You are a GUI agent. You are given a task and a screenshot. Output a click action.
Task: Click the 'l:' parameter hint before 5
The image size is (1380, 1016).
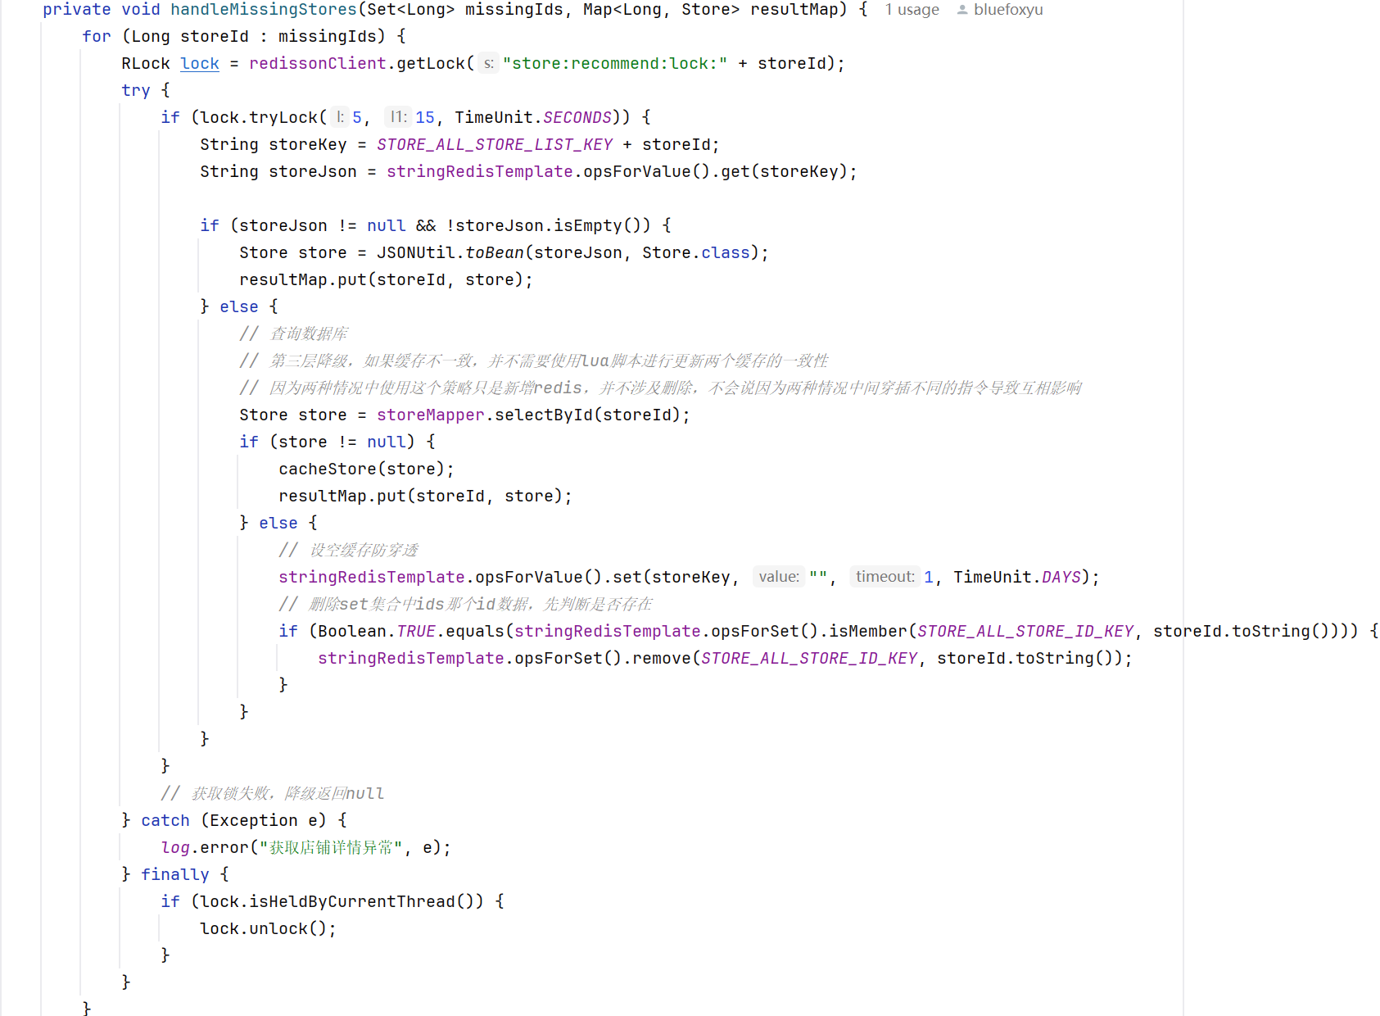[x=339, y=117]
